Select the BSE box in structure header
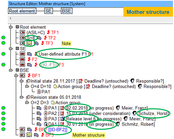This screenshot has width=174, height=139. (x=66, y=11)
